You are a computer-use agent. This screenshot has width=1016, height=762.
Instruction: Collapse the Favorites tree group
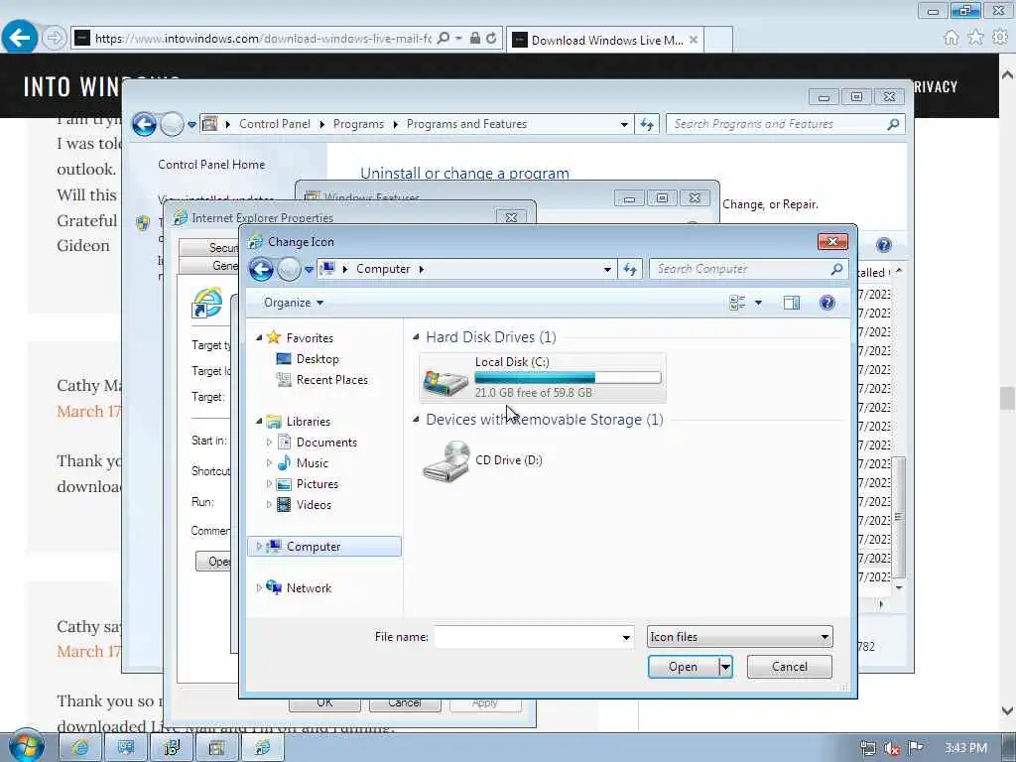click(x=259, y=337)
